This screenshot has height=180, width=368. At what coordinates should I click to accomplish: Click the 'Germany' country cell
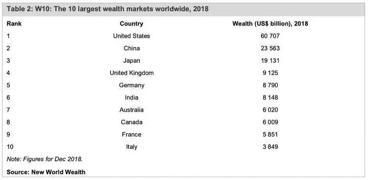(131, 85)
